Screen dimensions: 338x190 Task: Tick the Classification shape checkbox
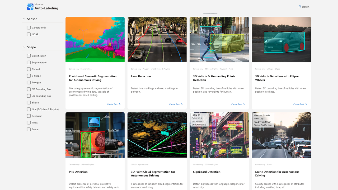click(29, 56)
